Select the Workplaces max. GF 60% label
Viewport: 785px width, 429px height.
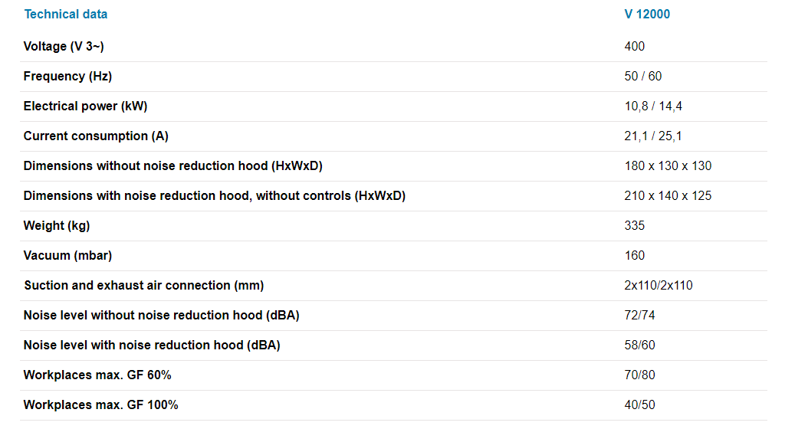click(97, 375)
